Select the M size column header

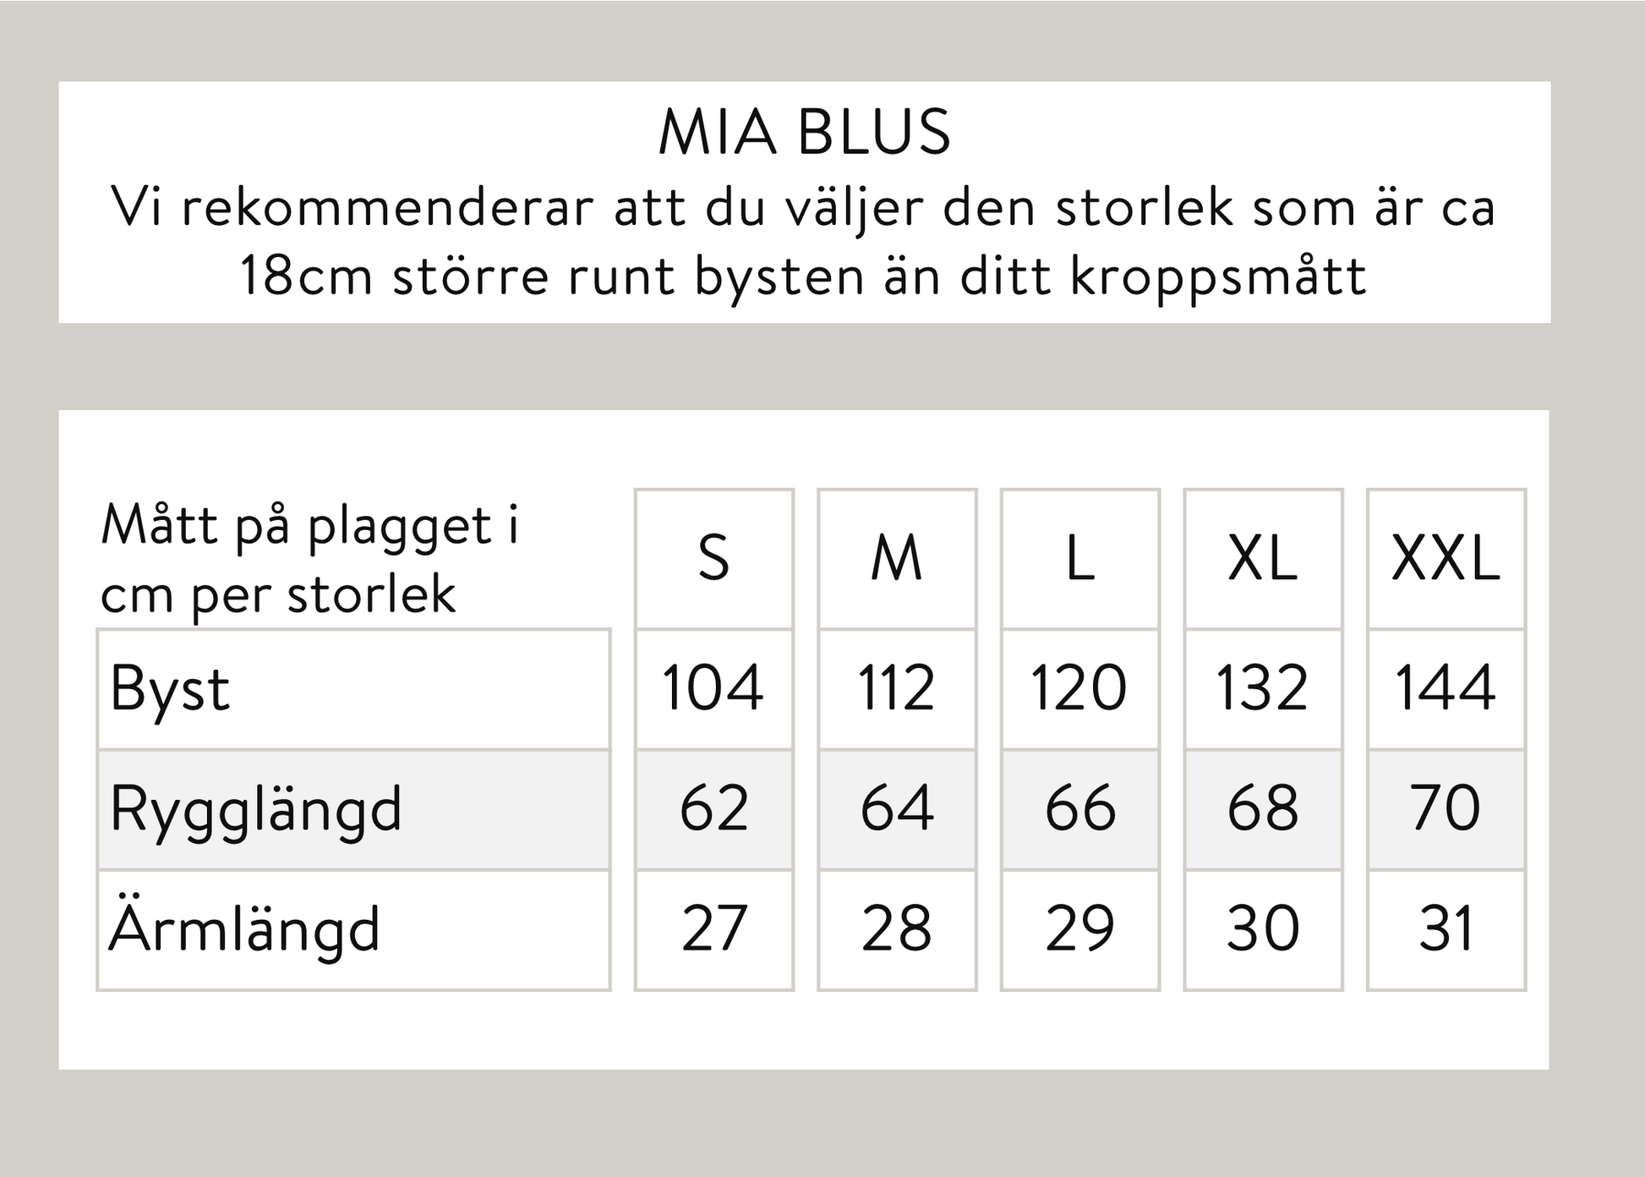[897, 559]
